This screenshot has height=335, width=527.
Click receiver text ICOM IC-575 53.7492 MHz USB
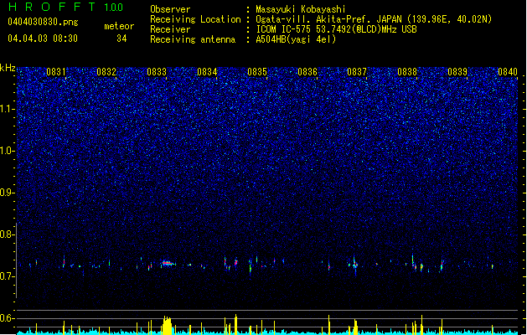click(x=337, y=29)
